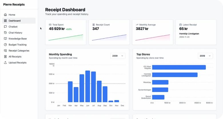Screen dimensions: 223x119
Task: Click the Budget Tracking pie chart icon
Action: 5,45
